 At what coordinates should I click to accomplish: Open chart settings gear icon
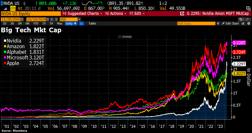coord(248,24)
